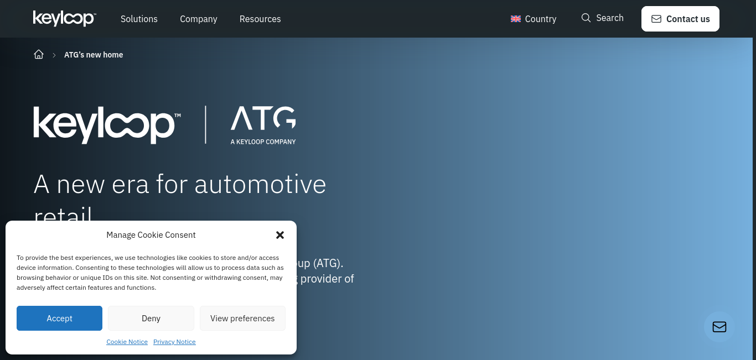Image resolution: width=756 pixels, height=360 pixels.
Task: Click the large Keyloop hero logo
Action: (x=107, y=124)
